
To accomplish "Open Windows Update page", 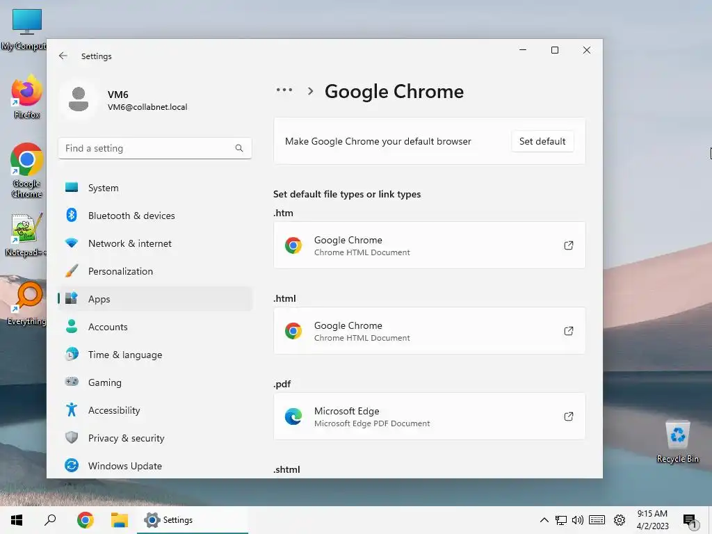I will tap(155, 465).
